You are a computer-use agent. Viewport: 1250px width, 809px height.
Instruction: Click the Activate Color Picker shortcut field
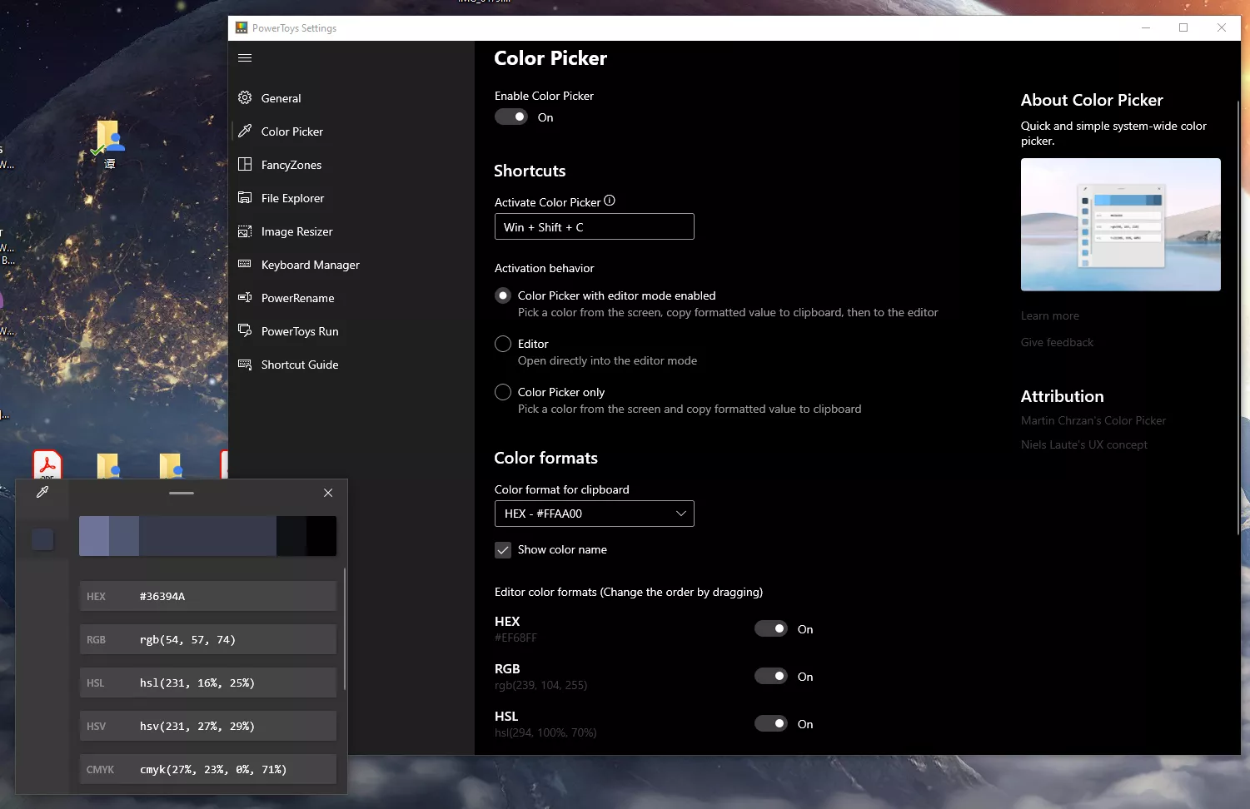tap(595, 226)
